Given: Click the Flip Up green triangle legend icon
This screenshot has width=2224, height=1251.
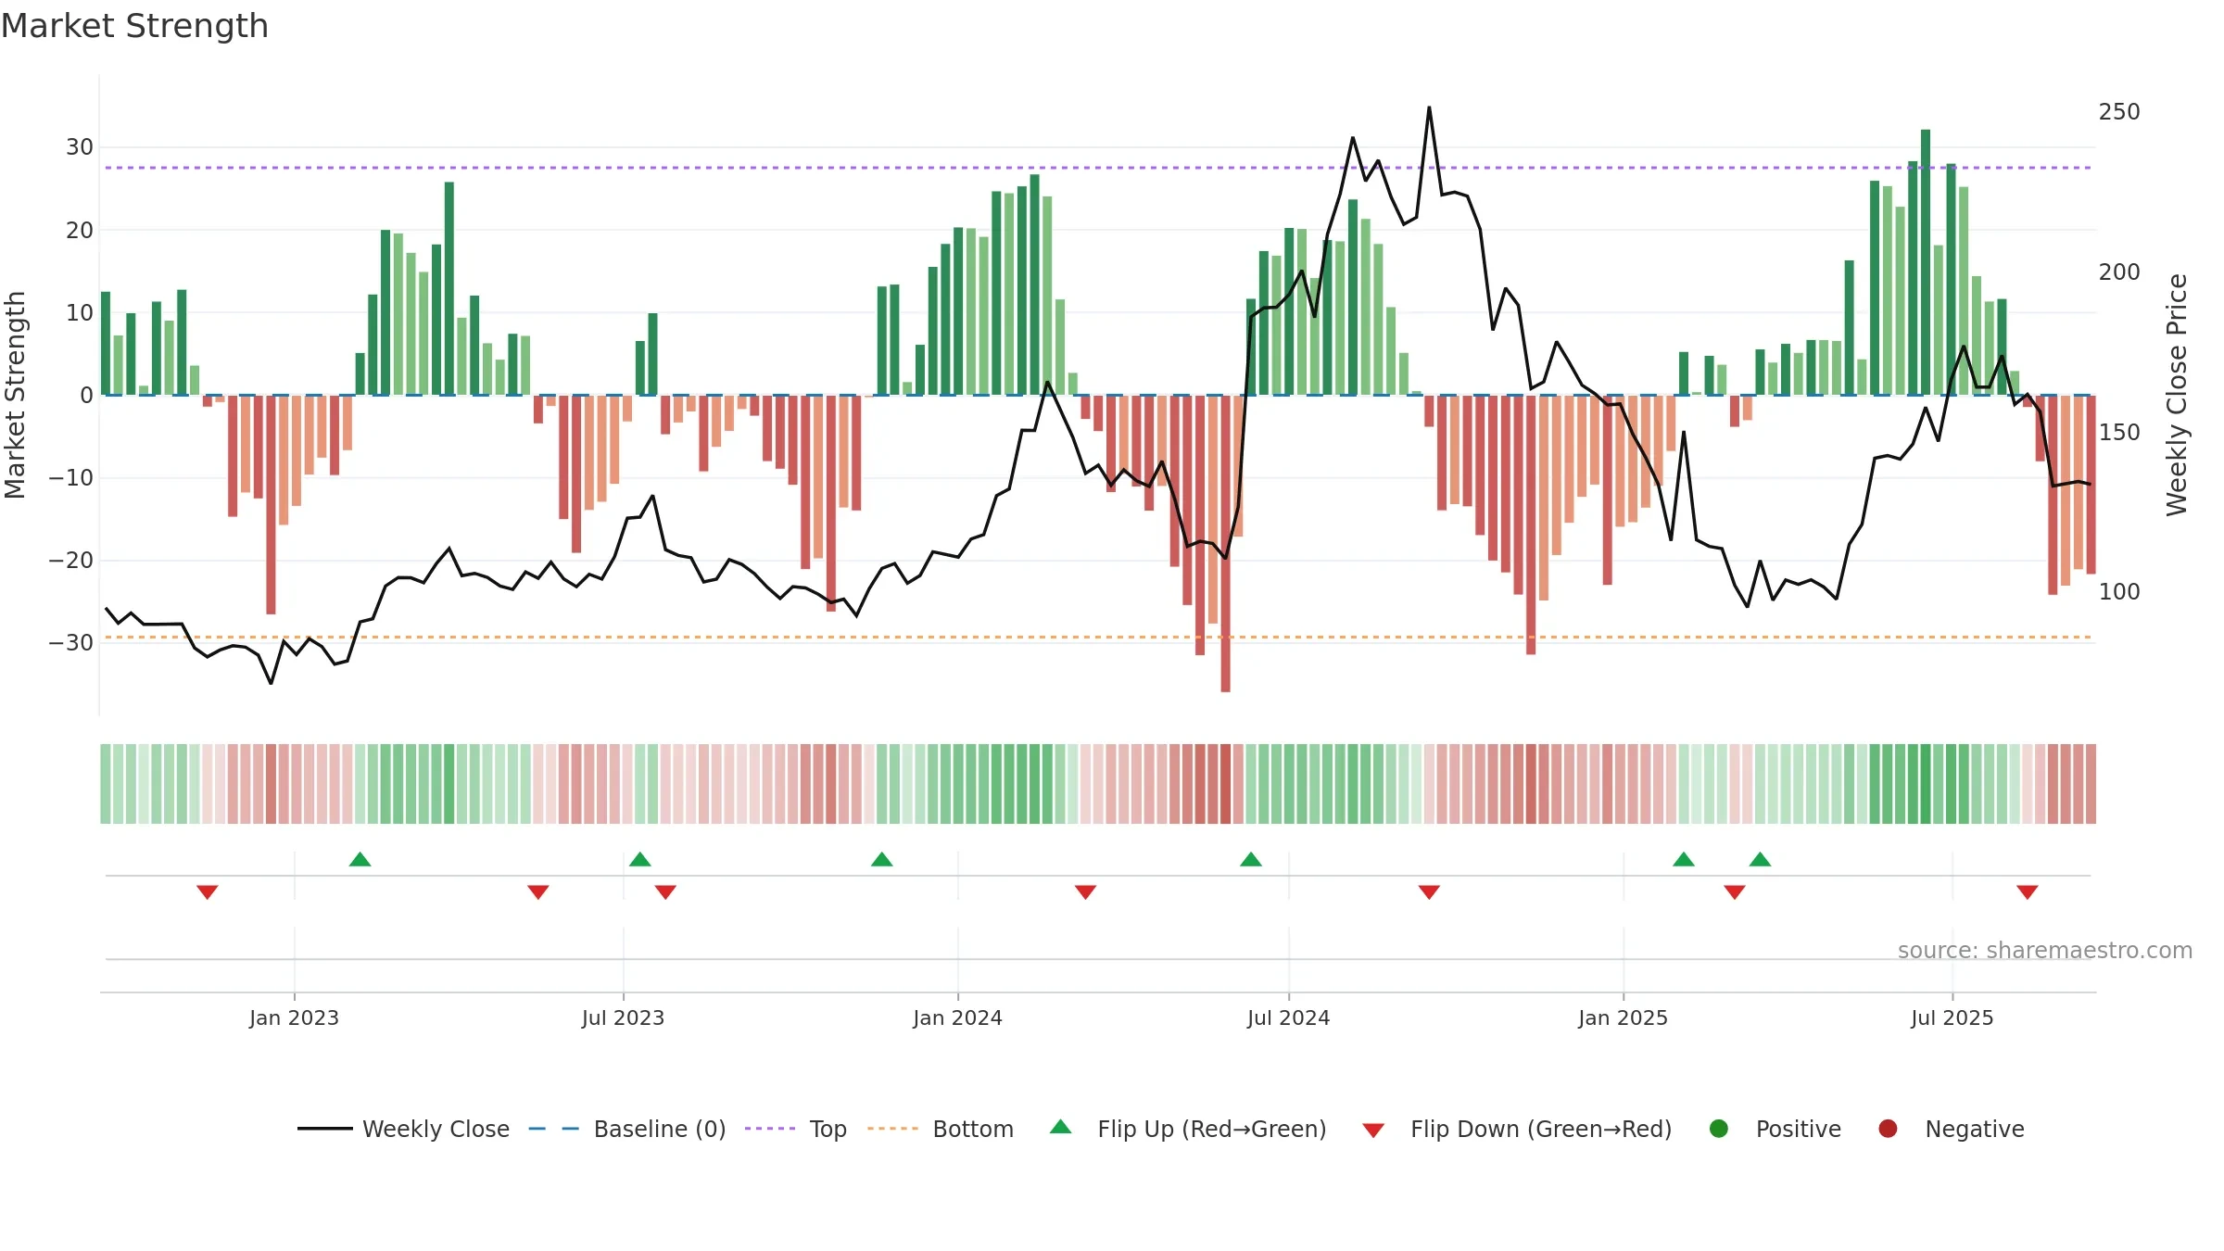Looking at the screenshot, I should [x=1061, y=1127].
